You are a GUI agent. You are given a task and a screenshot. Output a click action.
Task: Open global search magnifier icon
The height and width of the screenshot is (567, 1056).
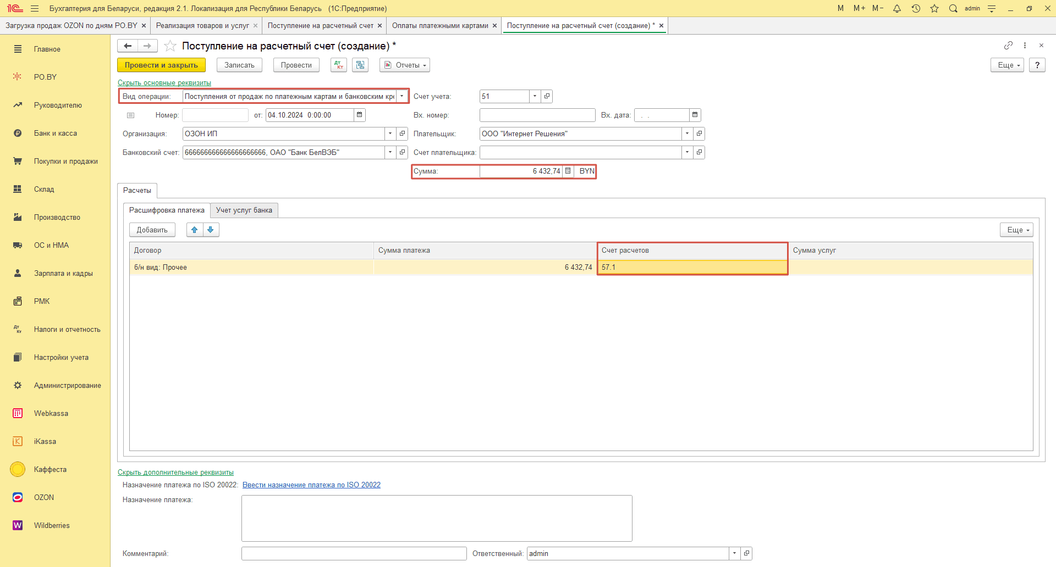point(953,8)
